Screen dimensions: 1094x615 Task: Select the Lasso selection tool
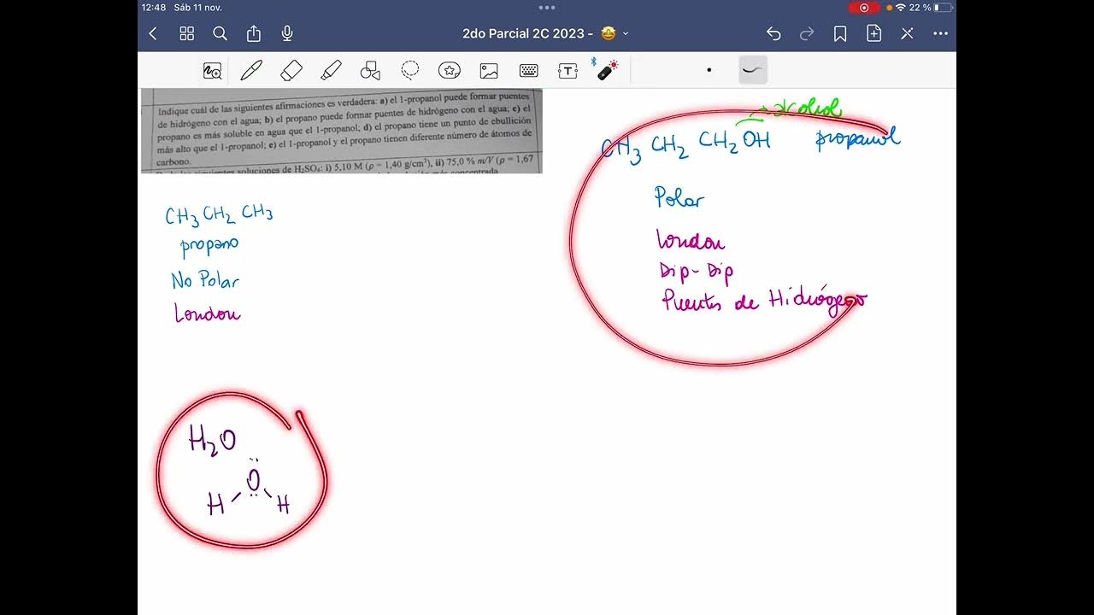[410, 70]
